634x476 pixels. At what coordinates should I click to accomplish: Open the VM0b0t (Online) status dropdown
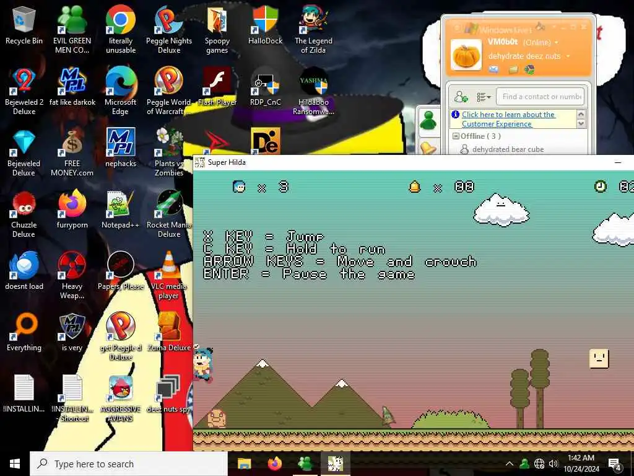(557, 43)
